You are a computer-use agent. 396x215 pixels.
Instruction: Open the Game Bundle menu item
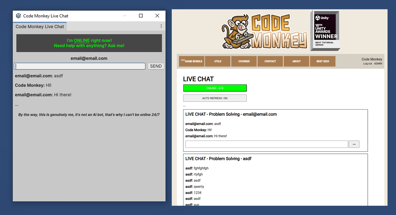[x=192, y=61]
